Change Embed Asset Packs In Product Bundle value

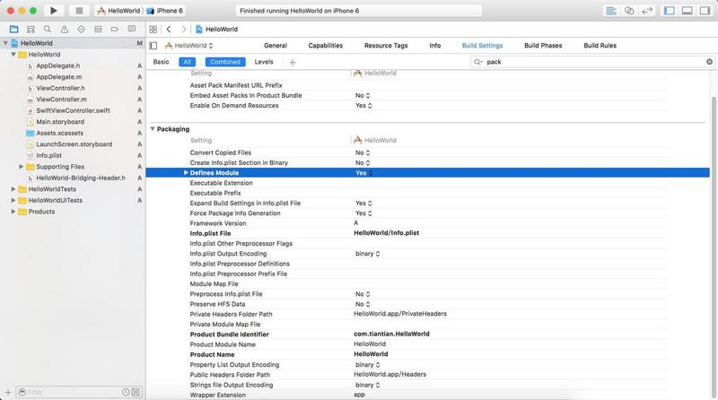click(363, 96)
